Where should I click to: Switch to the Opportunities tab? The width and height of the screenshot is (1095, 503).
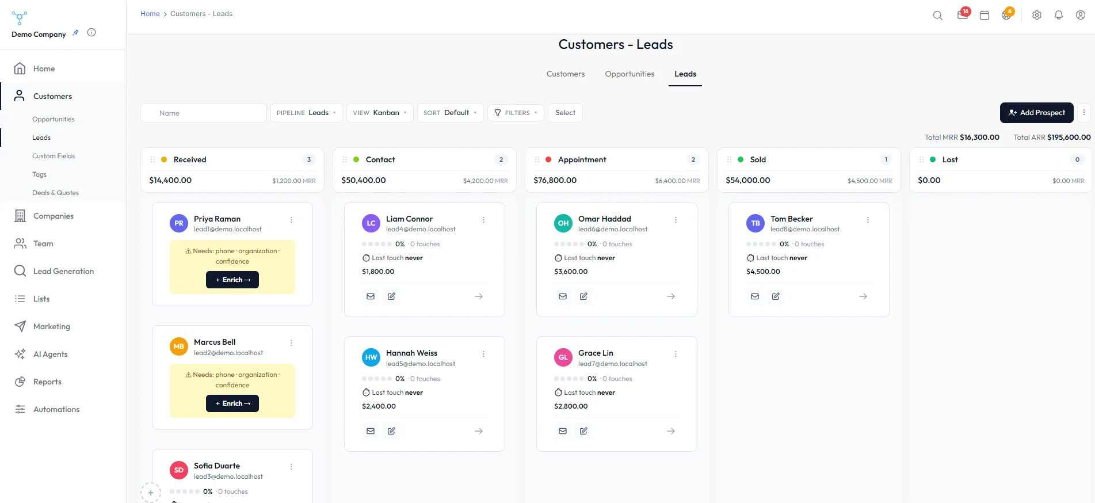(629, 74)
